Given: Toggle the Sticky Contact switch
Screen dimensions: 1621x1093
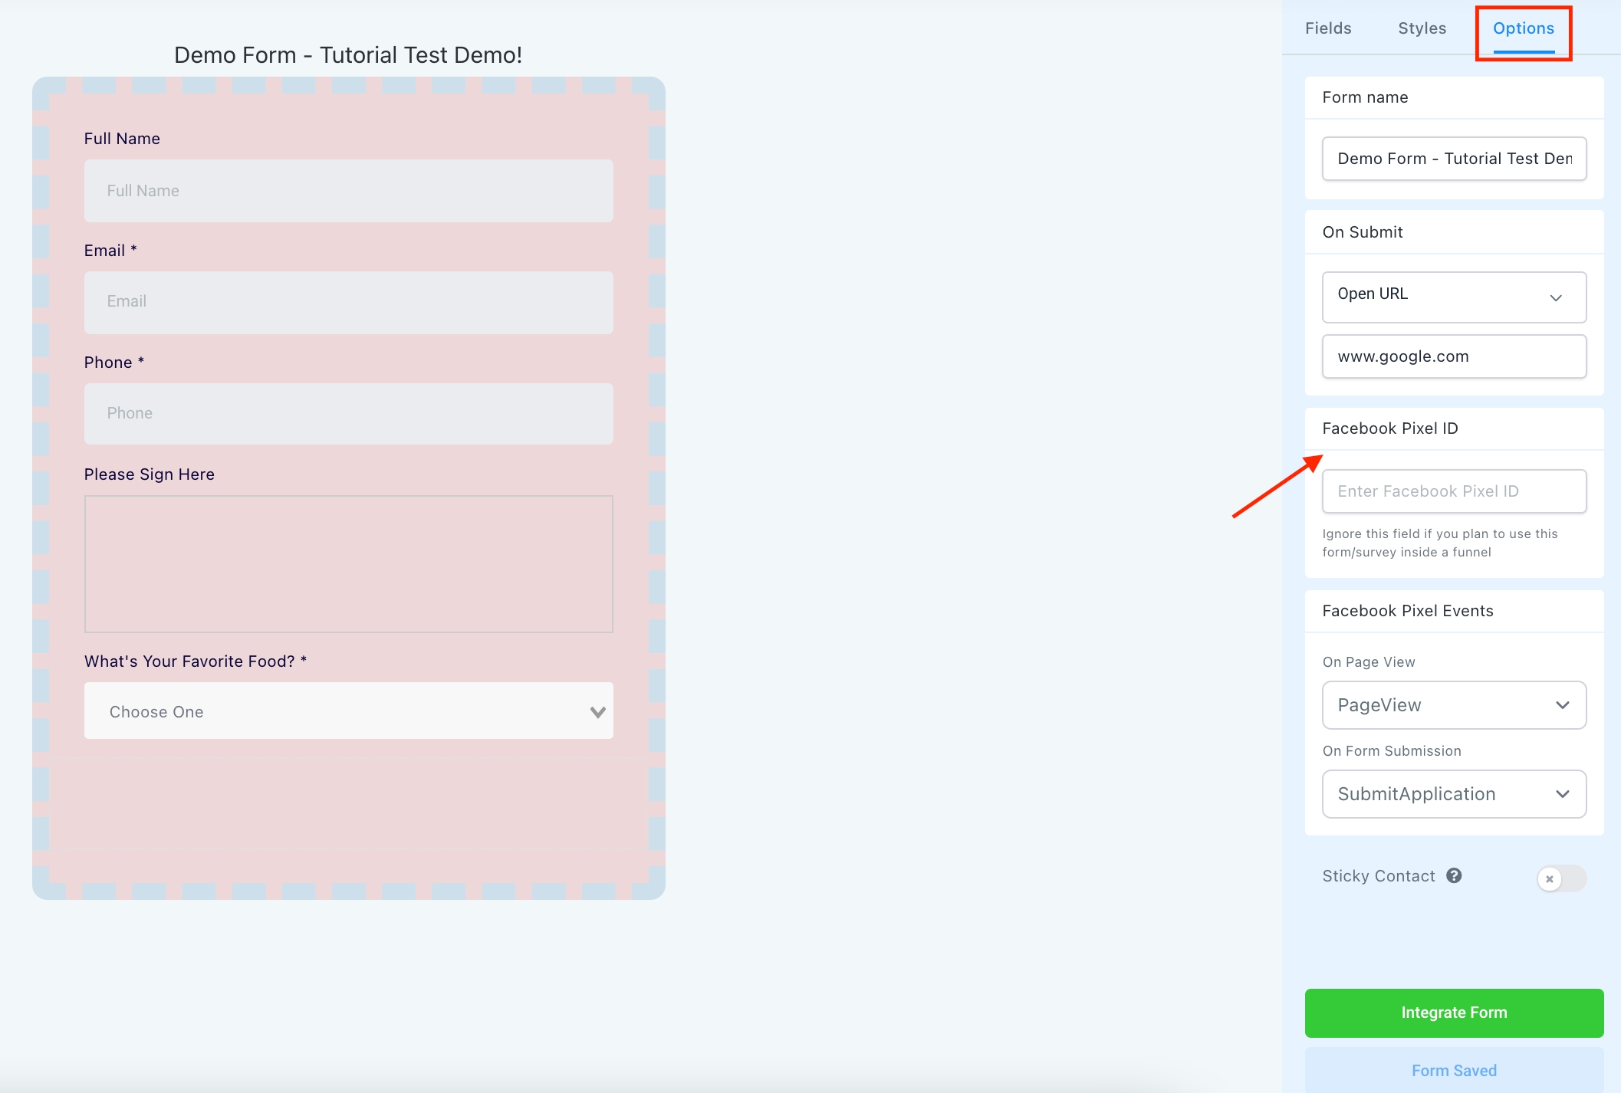Looking at the screenshot, I should coord(1560,878).
